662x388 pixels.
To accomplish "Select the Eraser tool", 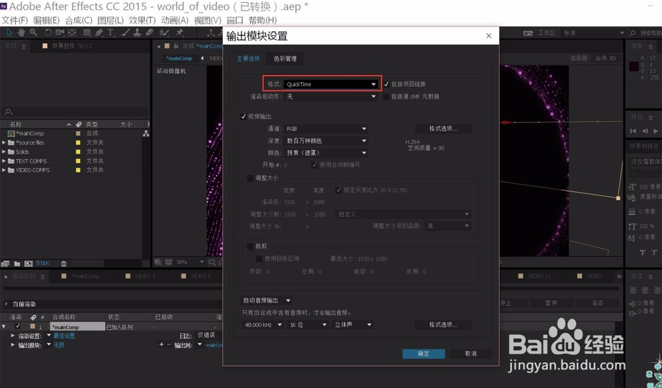I will click(x=149, y=32).
